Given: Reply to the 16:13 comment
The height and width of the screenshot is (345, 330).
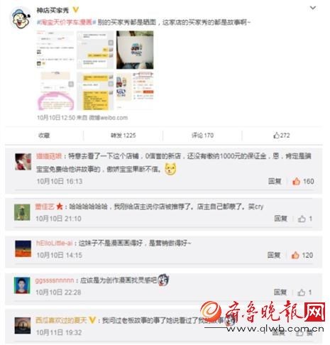Looking at the screenshot, I should pos(275,181).
